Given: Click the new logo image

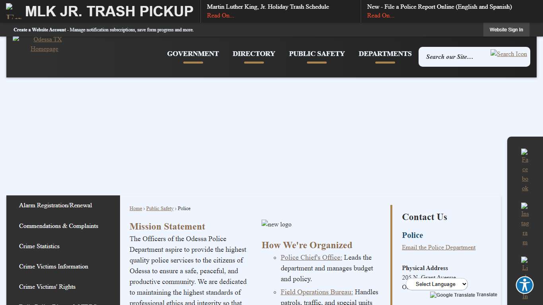Looking at the screenshot, I should pos(276,224).
